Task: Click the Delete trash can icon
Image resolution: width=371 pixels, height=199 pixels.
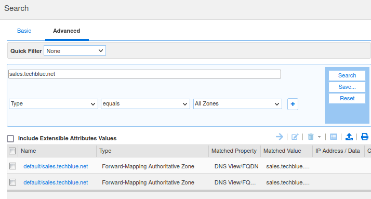Action: tap(311, 137)
